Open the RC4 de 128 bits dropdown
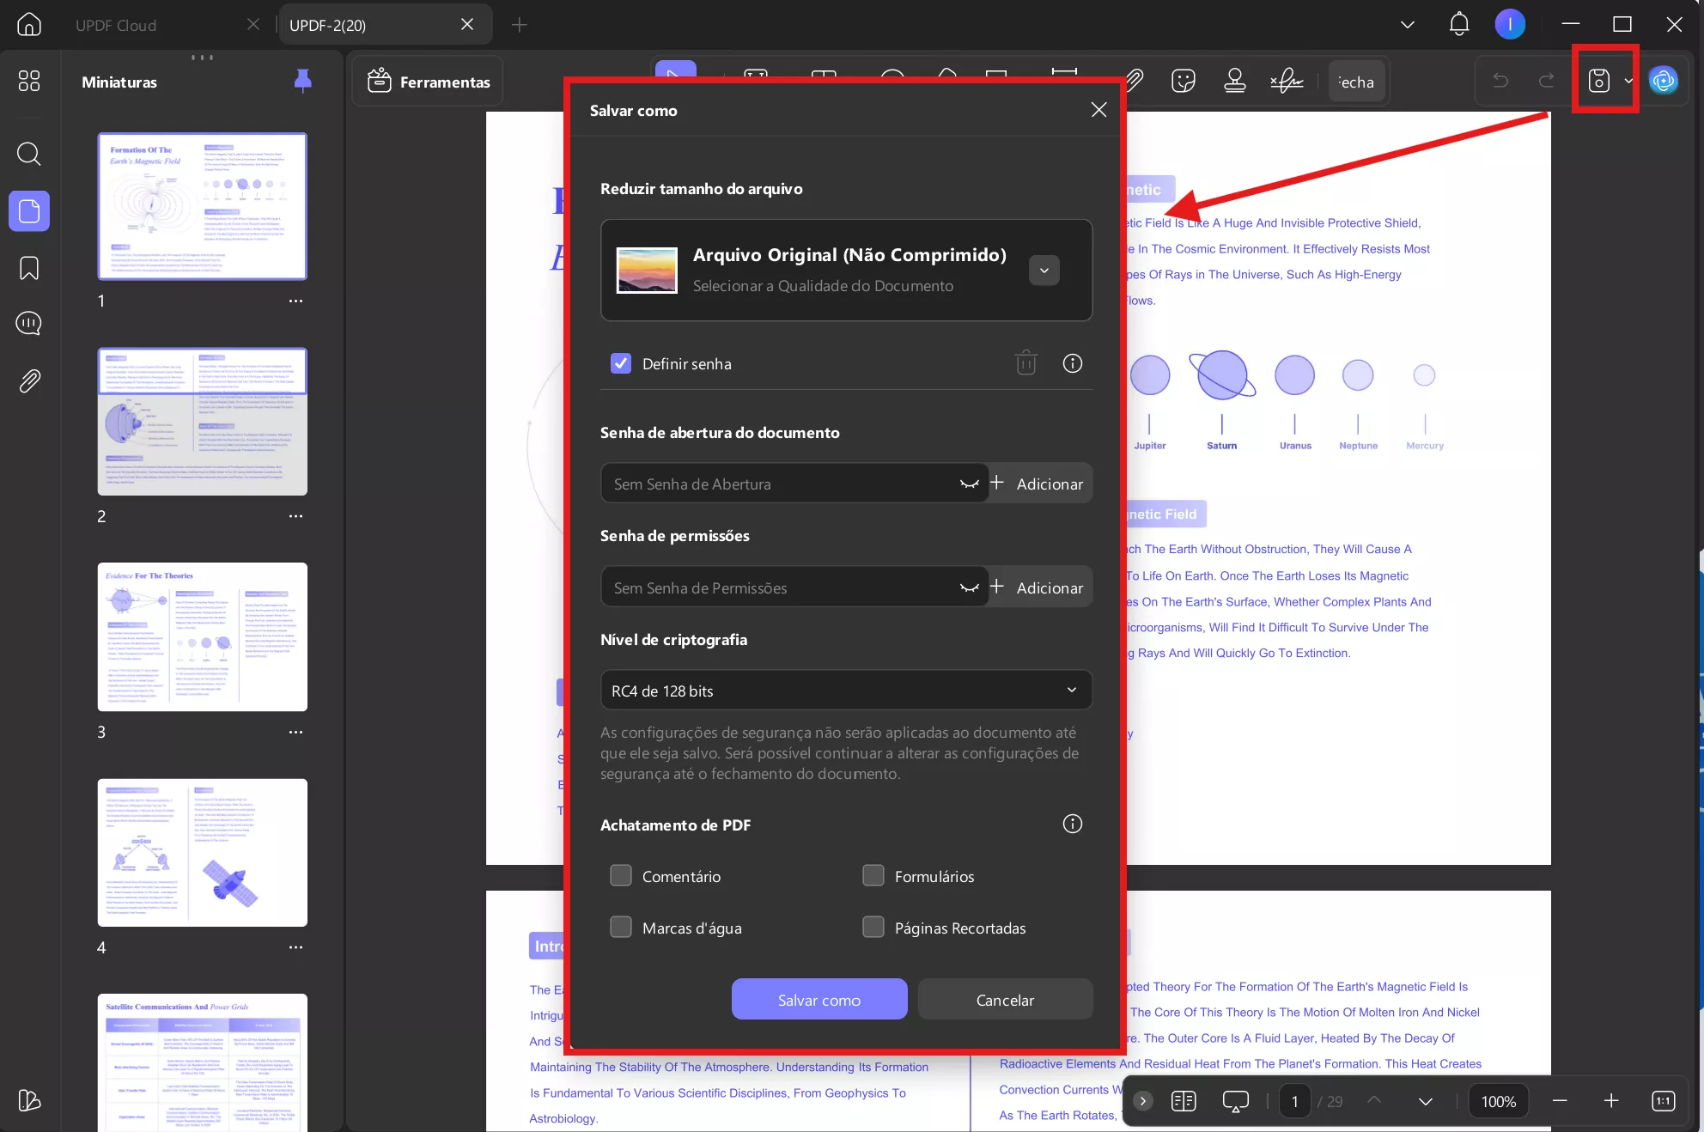 846,691
